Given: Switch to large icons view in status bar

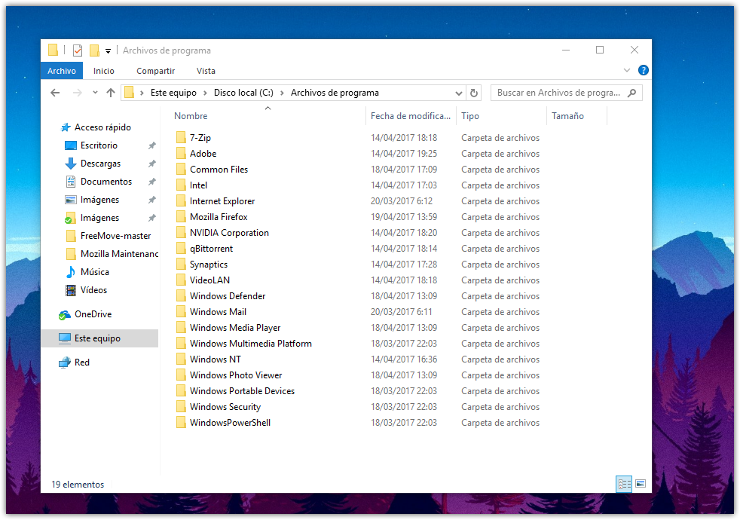Looking at the screenshot, I should pyautogui.click(x=641, y=484).
